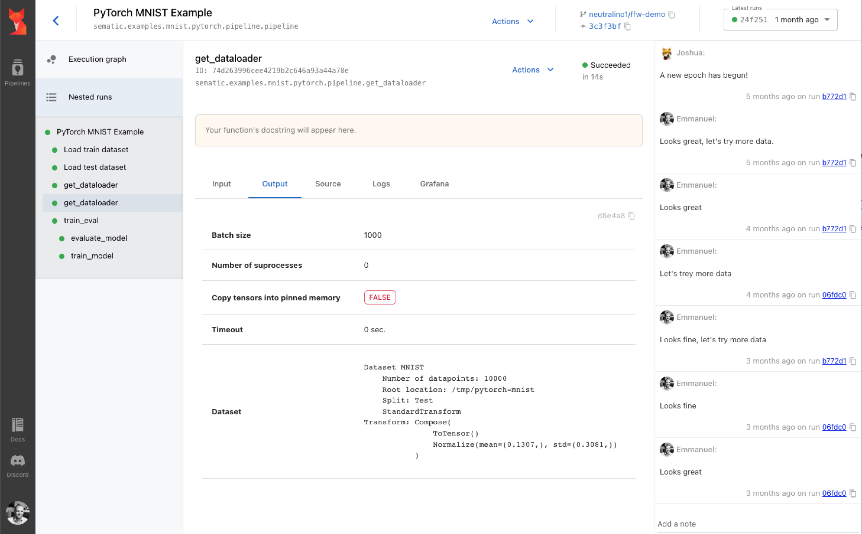The height and width of the screenshot is (534, 862).
Task: Go back using the left arrow
Action: 56,21
